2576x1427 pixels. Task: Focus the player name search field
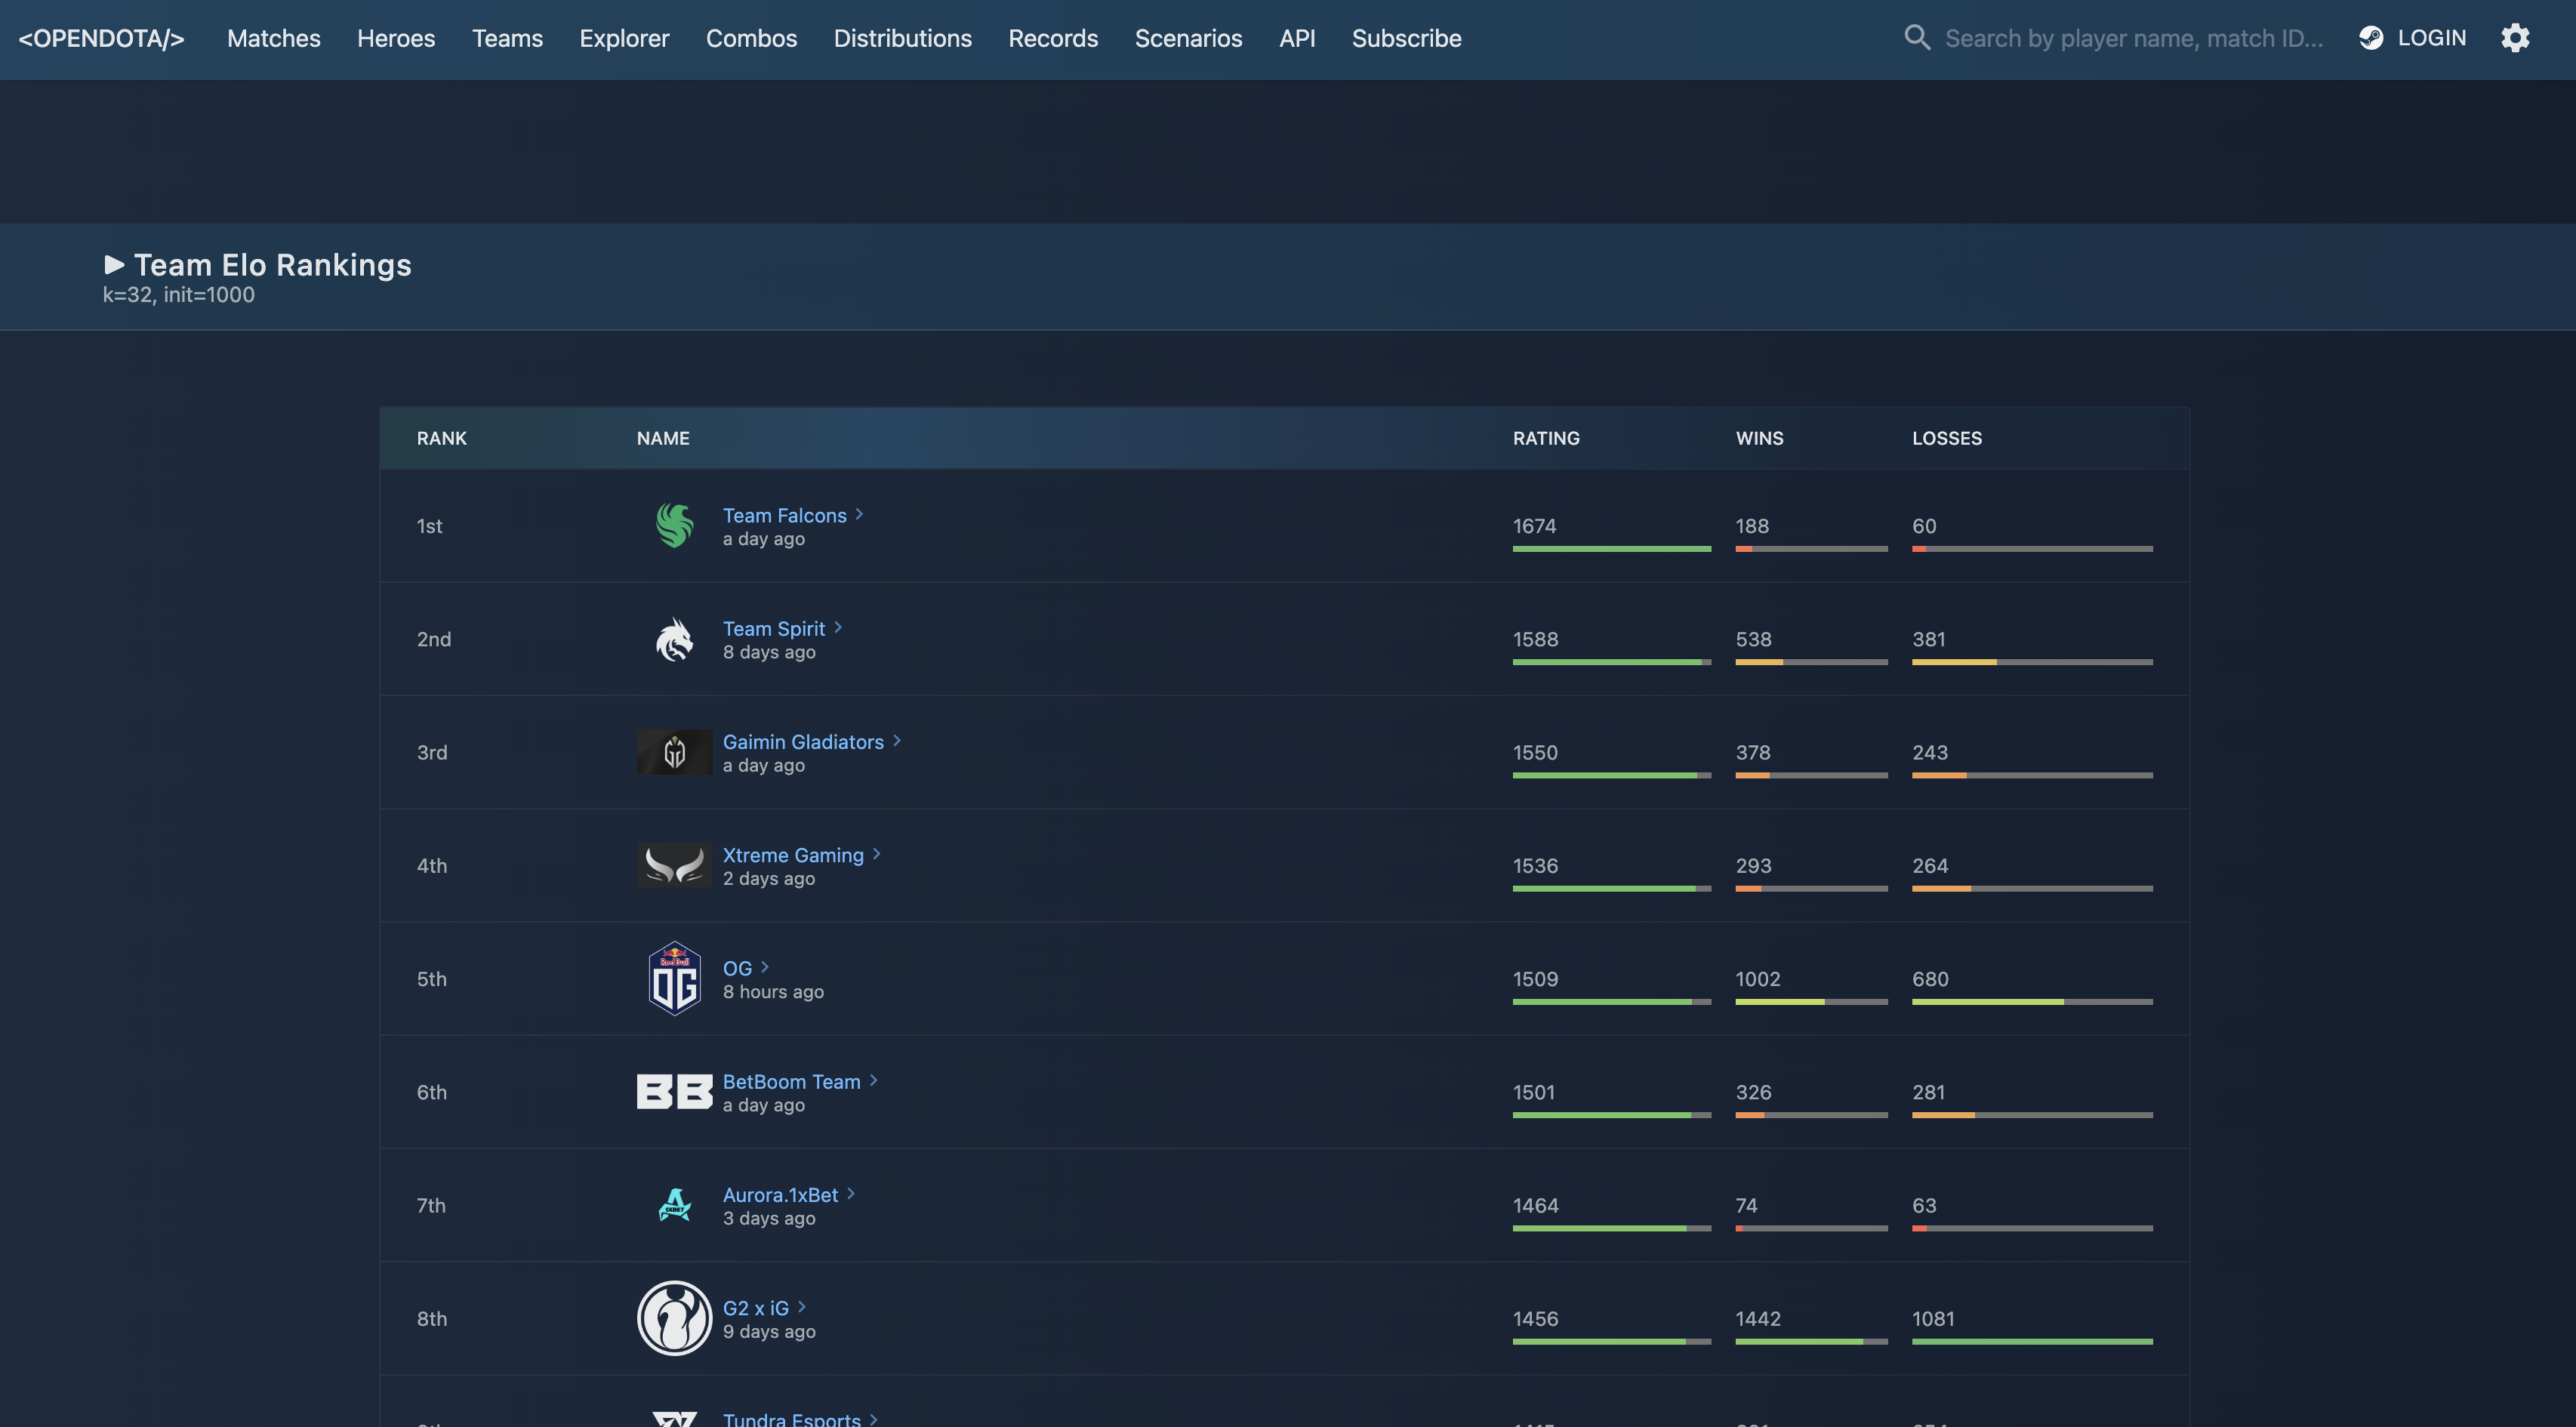[x=2134, y=39]
